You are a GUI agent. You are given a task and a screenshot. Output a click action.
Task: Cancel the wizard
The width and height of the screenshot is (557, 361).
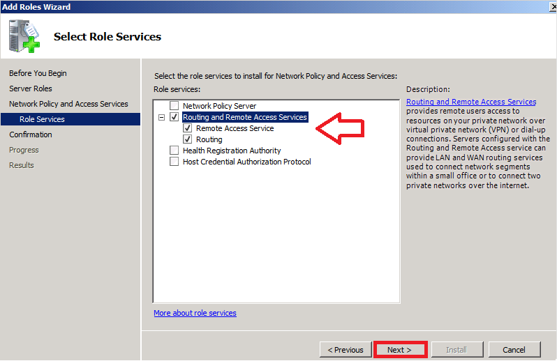pos(514,350)
